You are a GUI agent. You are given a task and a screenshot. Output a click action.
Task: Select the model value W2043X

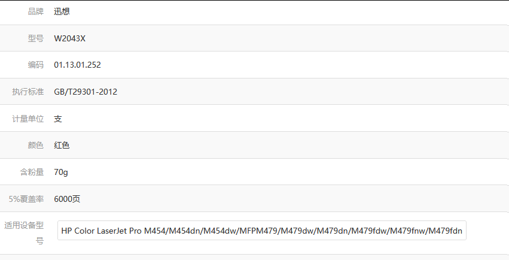tap(70, 38)
